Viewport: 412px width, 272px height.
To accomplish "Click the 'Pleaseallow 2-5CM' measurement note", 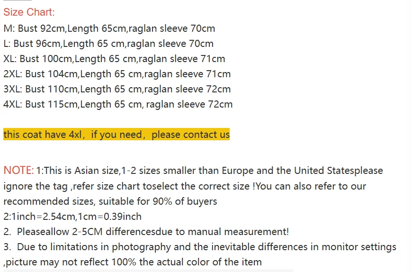I will (146, 232).
